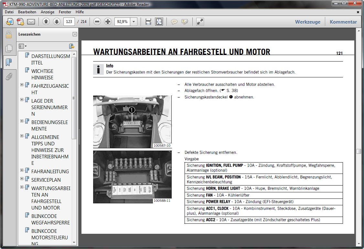Screen dimensions: 364x249
Task: Switch to read mode with expand icon
Action: [x=200, y=22]
